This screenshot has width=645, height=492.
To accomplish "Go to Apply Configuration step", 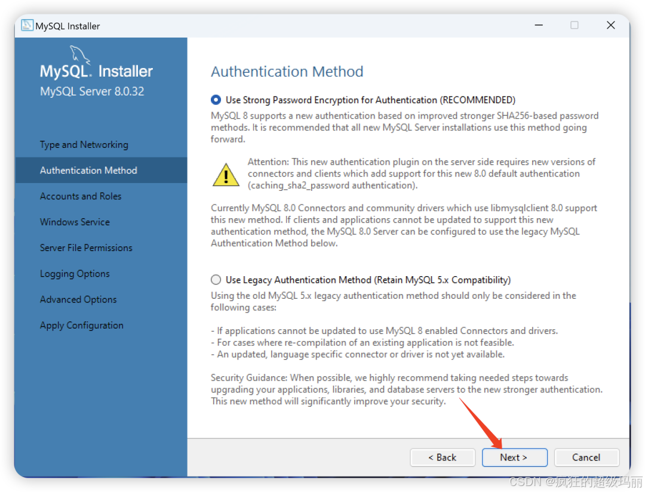I will 81,325.
